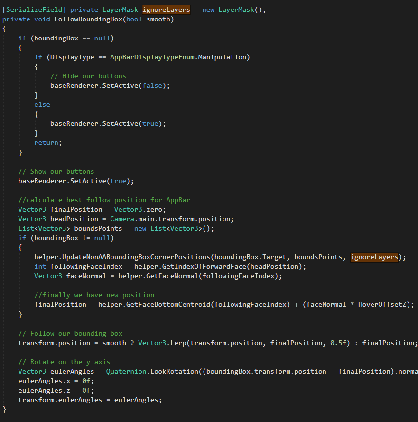Click the FollowBoundingBox method name
Screen dimensions: 418x422
pyautogui.click(x=84, y=19)
